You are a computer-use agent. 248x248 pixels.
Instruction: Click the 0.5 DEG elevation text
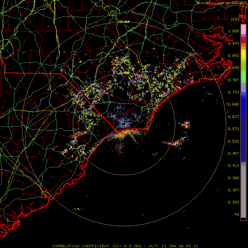[133, 246]
